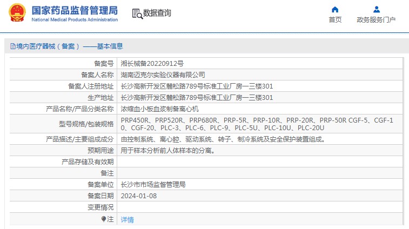
Task: Click the 备案日期 label
Action: pyautogui.click(x=100, y=196)
